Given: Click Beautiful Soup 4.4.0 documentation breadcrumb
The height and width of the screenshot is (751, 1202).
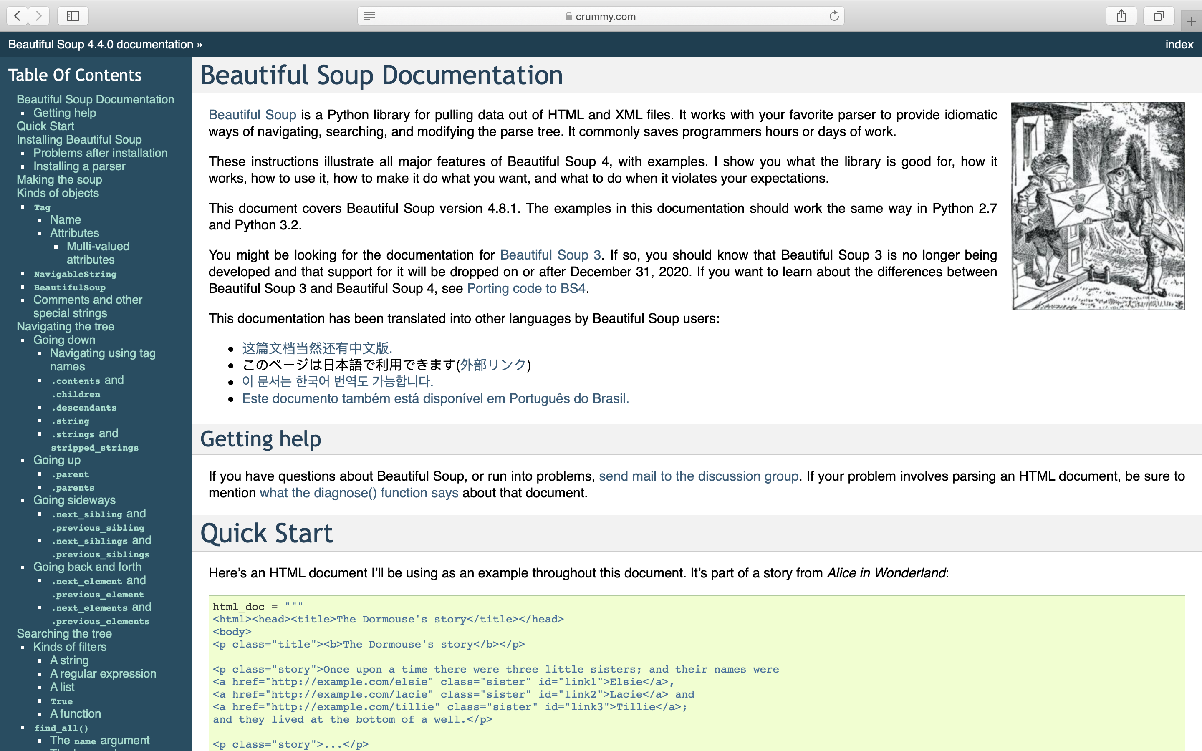Looking at the screenshot, I should pyautogui.click(x=101, y=44).
